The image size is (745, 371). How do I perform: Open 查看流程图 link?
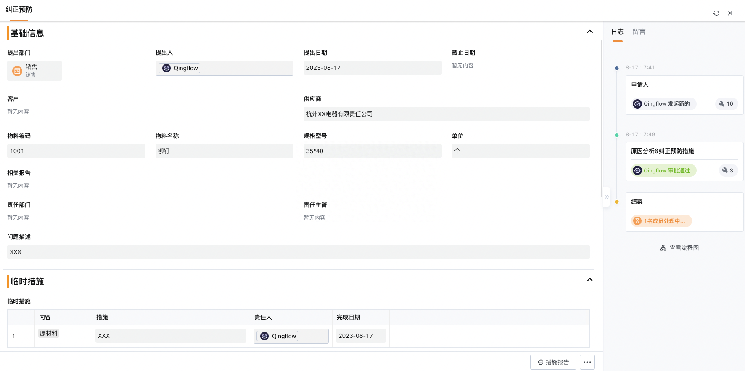[679, 248]
